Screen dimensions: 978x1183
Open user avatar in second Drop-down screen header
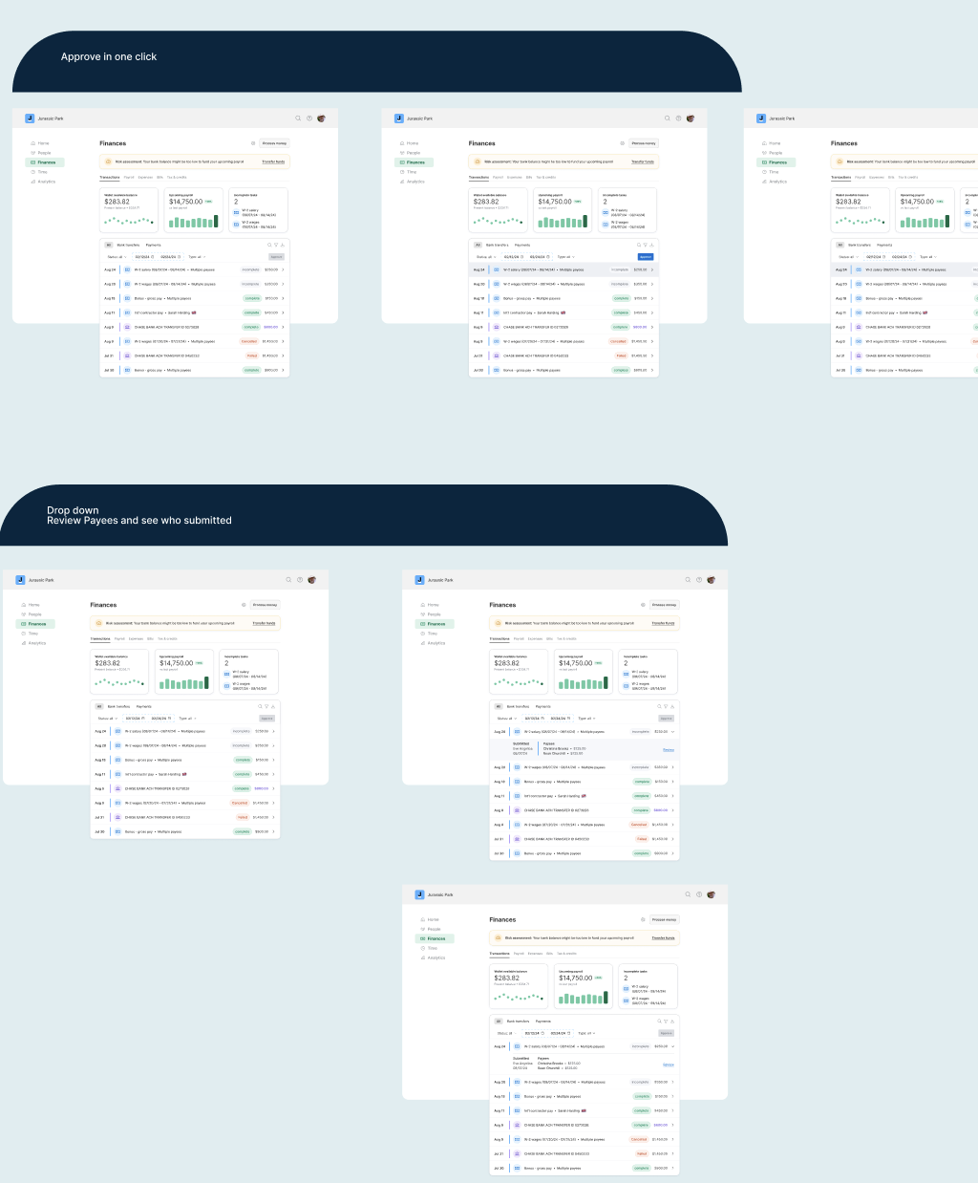click(x=711, y=580)
